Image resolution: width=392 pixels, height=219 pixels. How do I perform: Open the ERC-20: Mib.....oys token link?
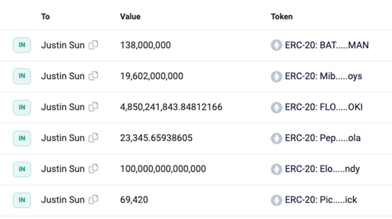coord(323,76)
